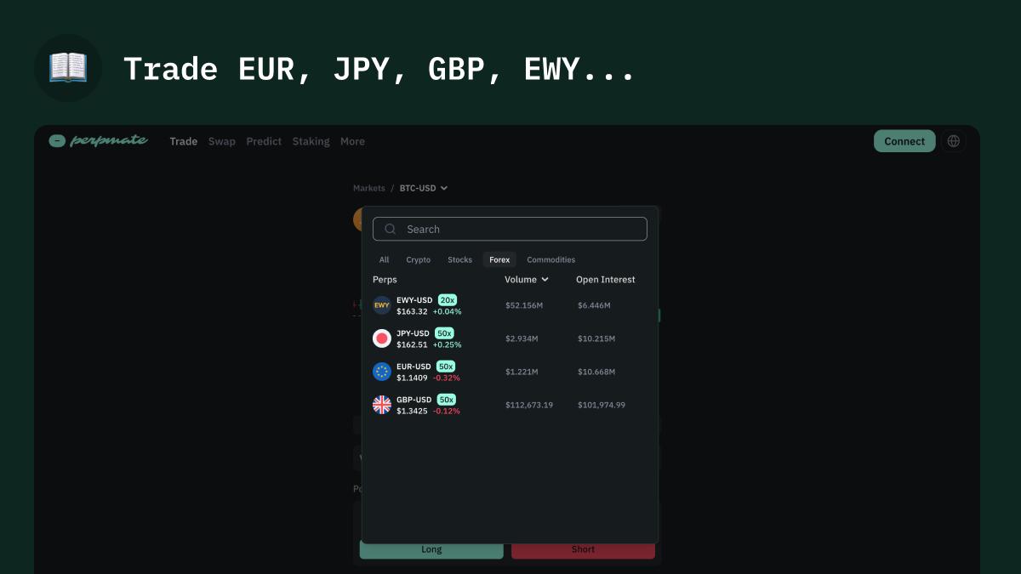Viewport: 1021px width, 574px height.
Task: Click the 20x leverage badge
Action: point(448,299)
